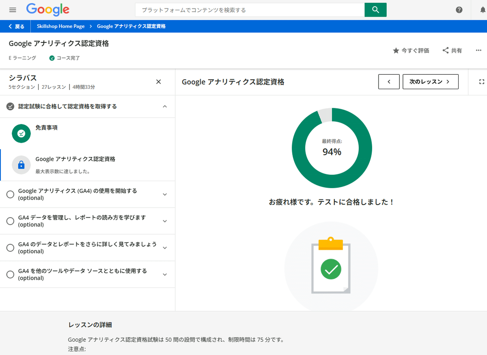Click the 次のレッスン button

point(430,81)
